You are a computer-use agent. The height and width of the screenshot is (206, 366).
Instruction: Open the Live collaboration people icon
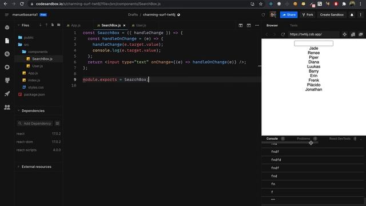(x=7, y=107)
